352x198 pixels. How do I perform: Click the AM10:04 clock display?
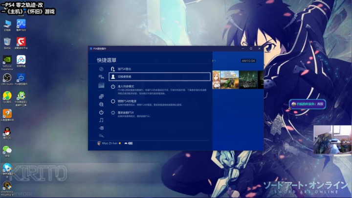(x=248, y=61)
